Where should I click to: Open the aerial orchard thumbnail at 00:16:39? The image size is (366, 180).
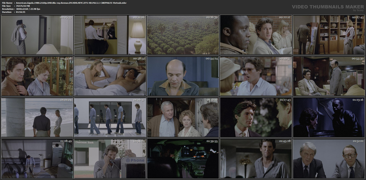coord(183,35)
